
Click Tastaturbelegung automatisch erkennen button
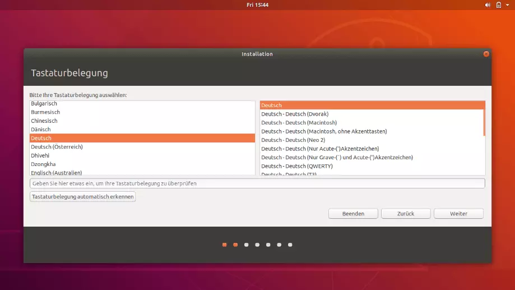[x=82, y=197]
